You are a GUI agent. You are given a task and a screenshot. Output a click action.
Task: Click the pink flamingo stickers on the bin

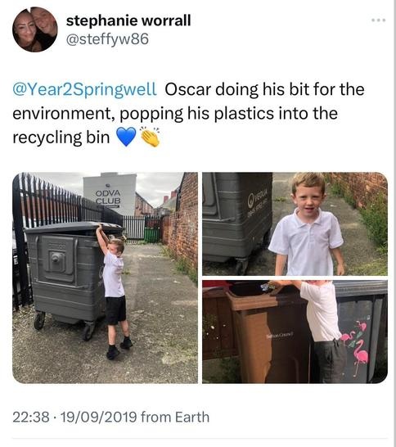coord(355,345)
